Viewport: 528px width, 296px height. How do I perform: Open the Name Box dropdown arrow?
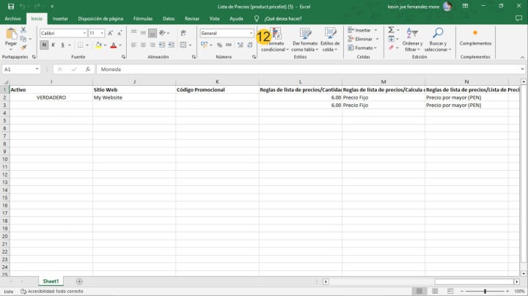click(x=37, y=69)
